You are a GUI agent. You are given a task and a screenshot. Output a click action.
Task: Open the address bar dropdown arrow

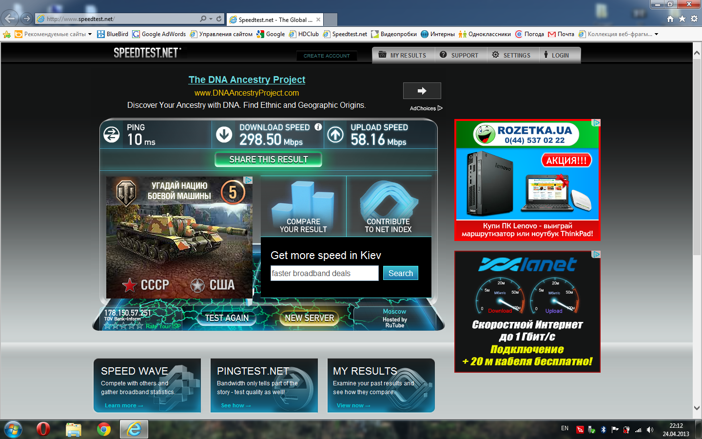[x=211, y=19]
